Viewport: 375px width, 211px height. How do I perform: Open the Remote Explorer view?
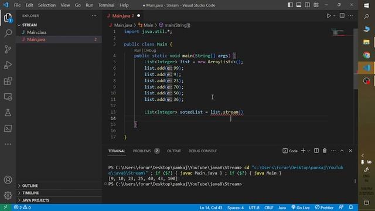8,97
